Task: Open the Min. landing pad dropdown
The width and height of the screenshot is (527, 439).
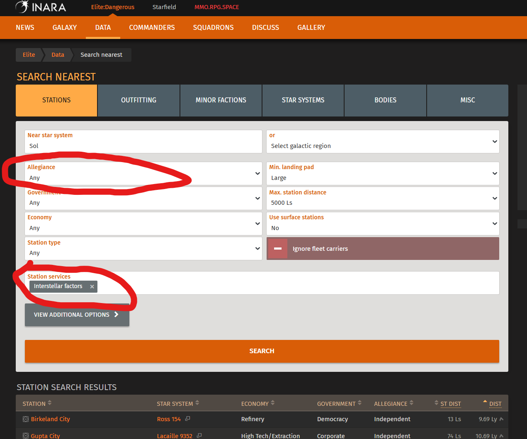Action: pos(383,173)
